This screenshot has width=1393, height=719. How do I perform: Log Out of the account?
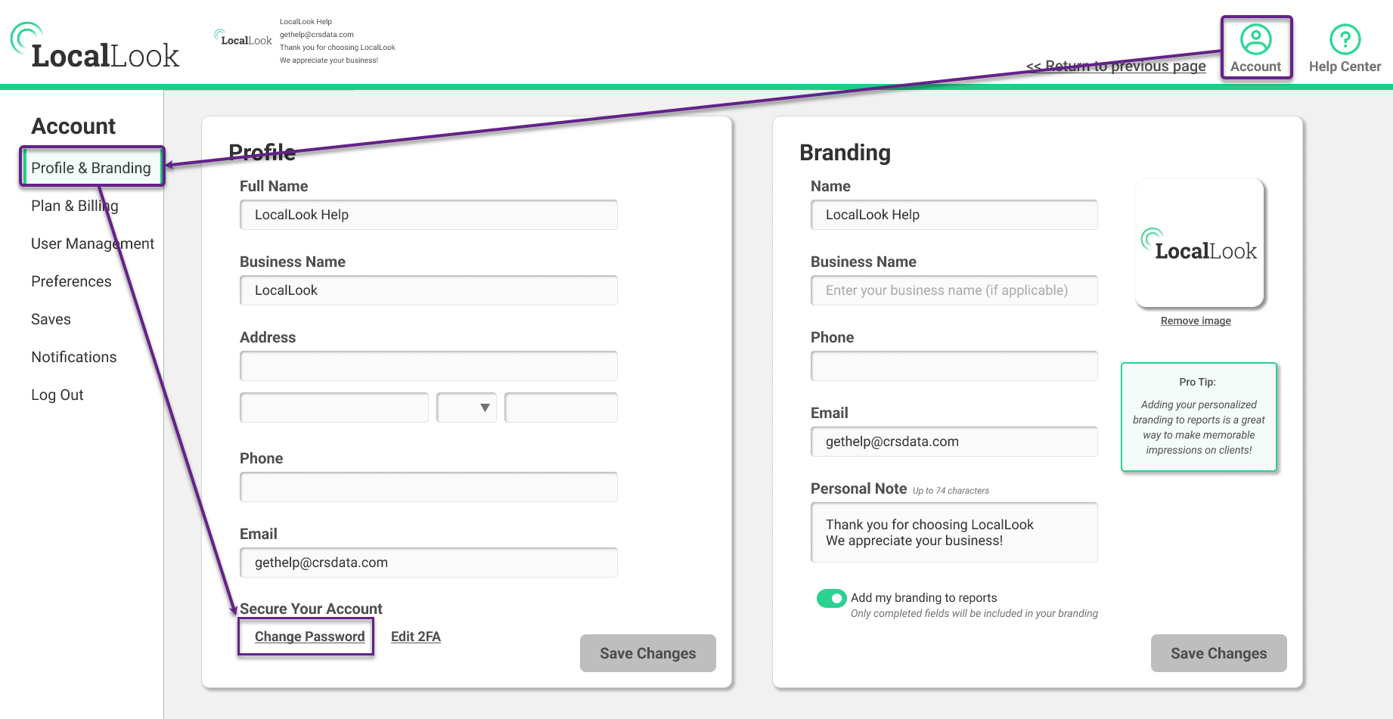click(x=57, y=395)
